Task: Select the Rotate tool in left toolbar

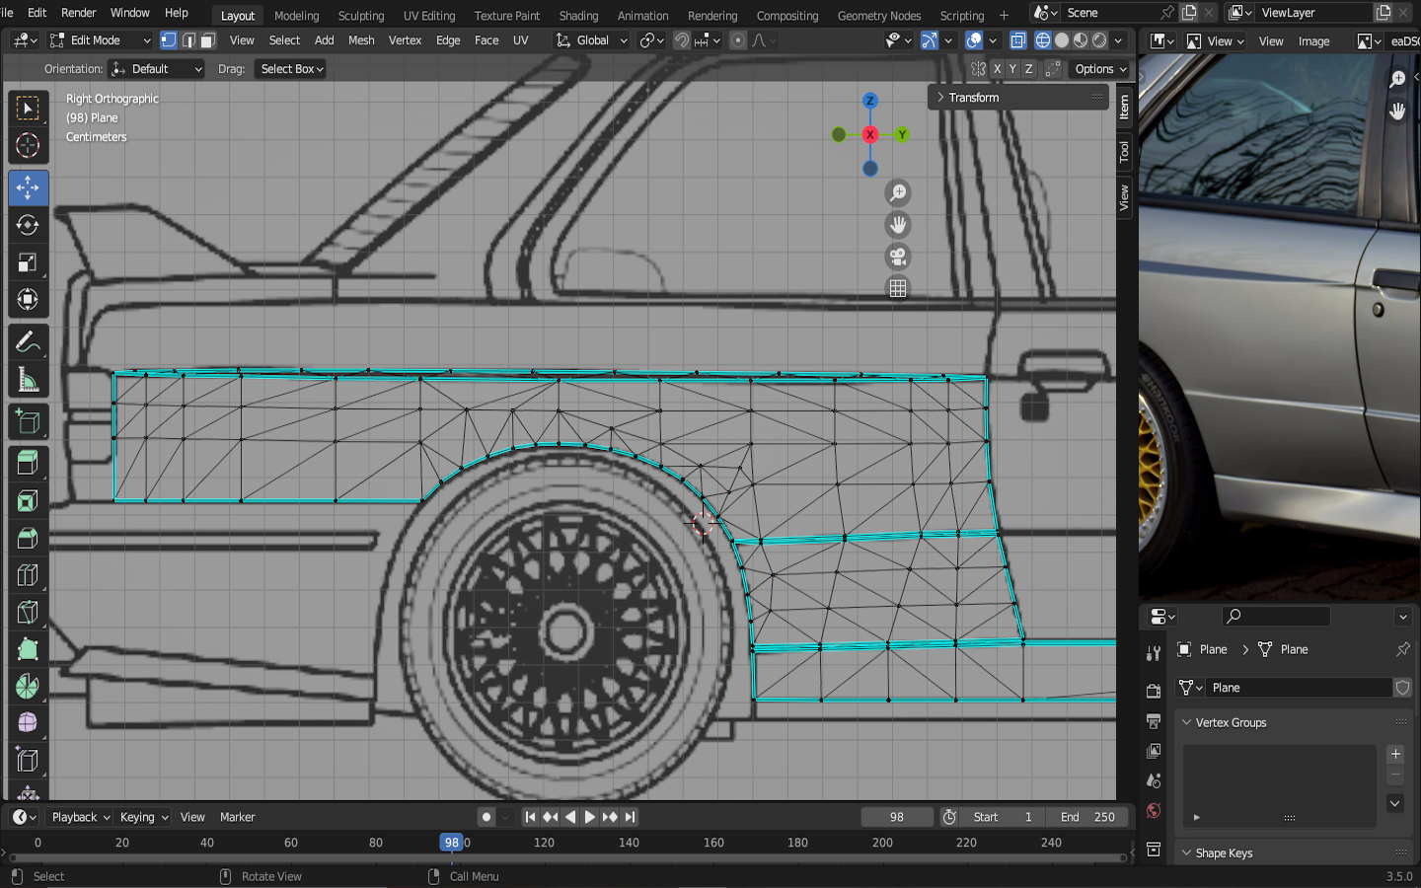Action: (28, 225)
